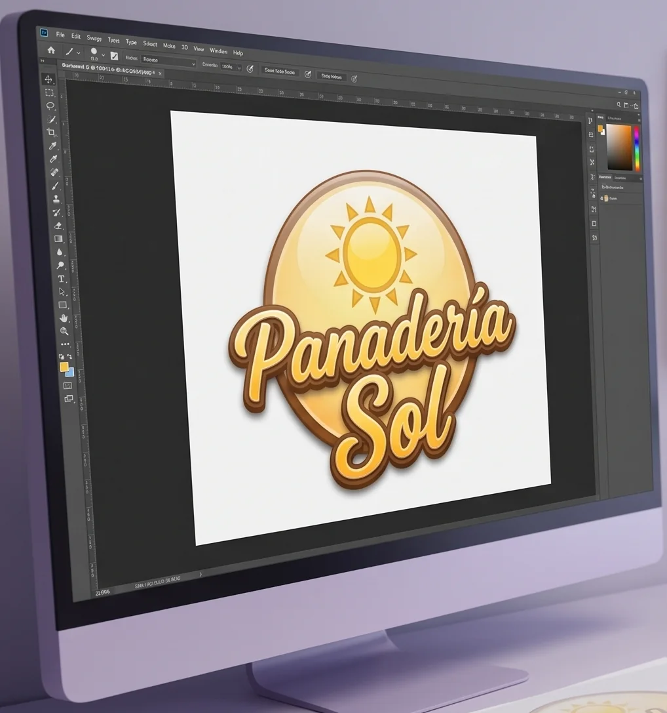Select the second layer thumbnail
This screenshot has height=713, width=667.
click(x=607, y=198)
